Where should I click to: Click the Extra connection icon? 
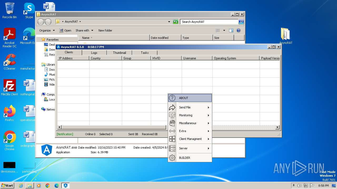click(172, 131)
